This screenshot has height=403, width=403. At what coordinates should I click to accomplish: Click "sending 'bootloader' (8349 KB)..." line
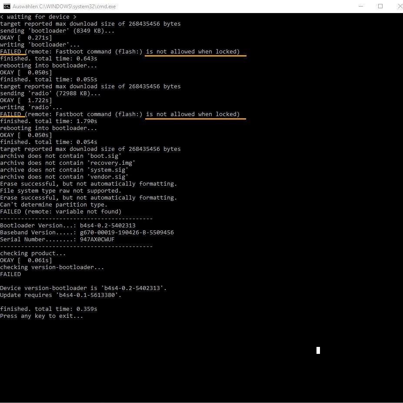point(57,30)
